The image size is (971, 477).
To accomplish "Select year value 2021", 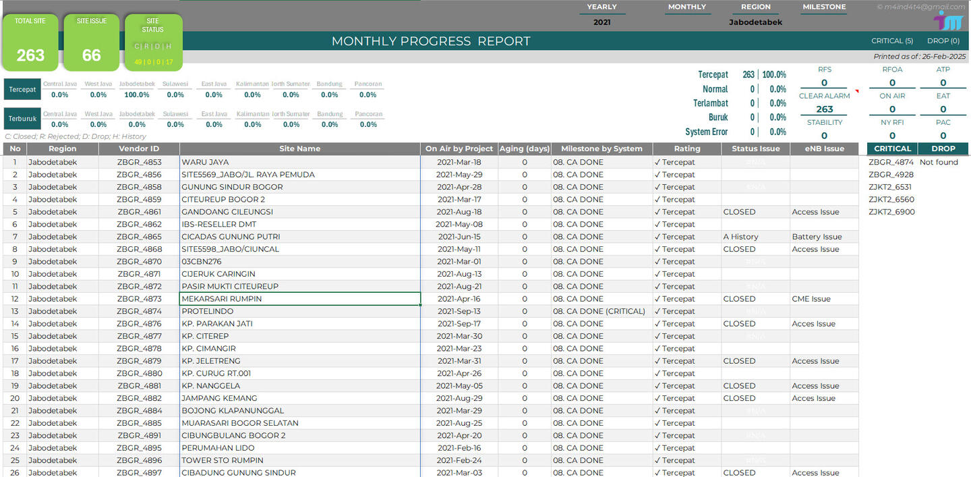I will (601, 22).
